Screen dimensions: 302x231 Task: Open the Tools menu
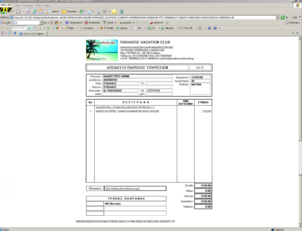pos(38,6)
